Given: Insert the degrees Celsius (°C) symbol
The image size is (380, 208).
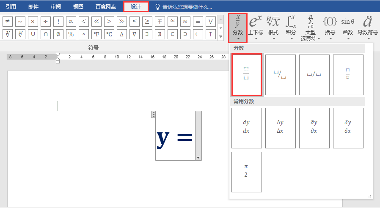Looking at the screenshot, I should point(109,34).
